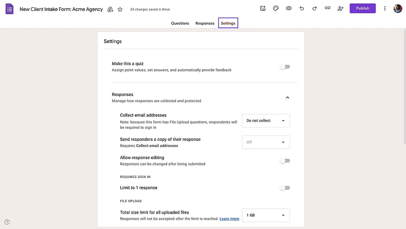Click the page vertical scrollbar

(404, 87)
